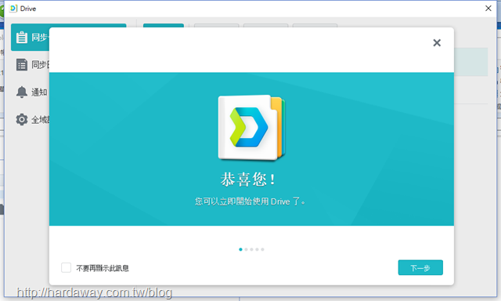
Task: Jump to the third pagination dot
Action: (x=251, y=249)
